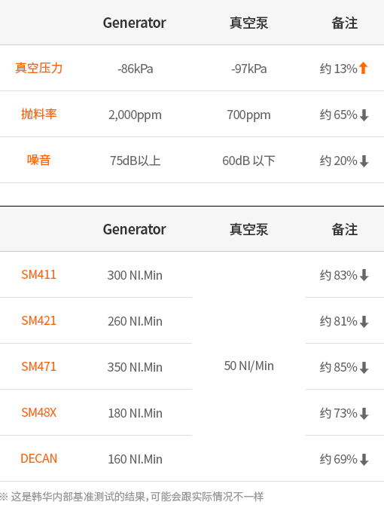Select the 抛料率 row label
Image resolution: width=384 pixels, height=505 pixels.
pos(39,114)
